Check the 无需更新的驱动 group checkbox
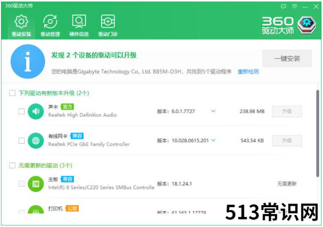The width and height of the screenshot is (323, 227). click(x=12, y=165)
